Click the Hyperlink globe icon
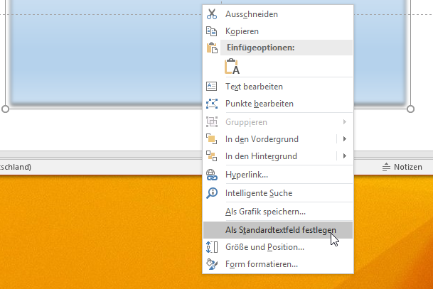This screenshot has width=433, height=289. point(212,175)
